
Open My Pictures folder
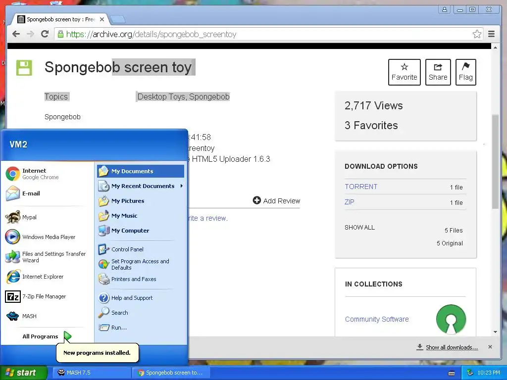click(140, 201)
